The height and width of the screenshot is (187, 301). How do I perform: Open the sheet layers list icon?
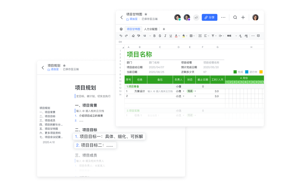121,29
